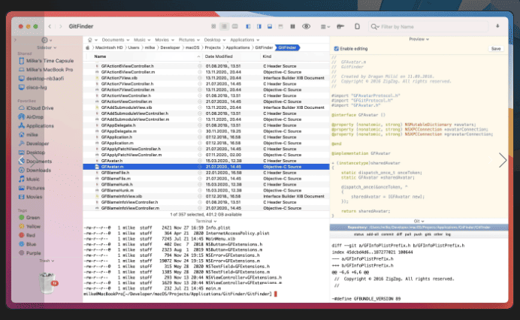This screenshot has width=520, height=320.
Task: Run the git status command
Action: point(358,234)
